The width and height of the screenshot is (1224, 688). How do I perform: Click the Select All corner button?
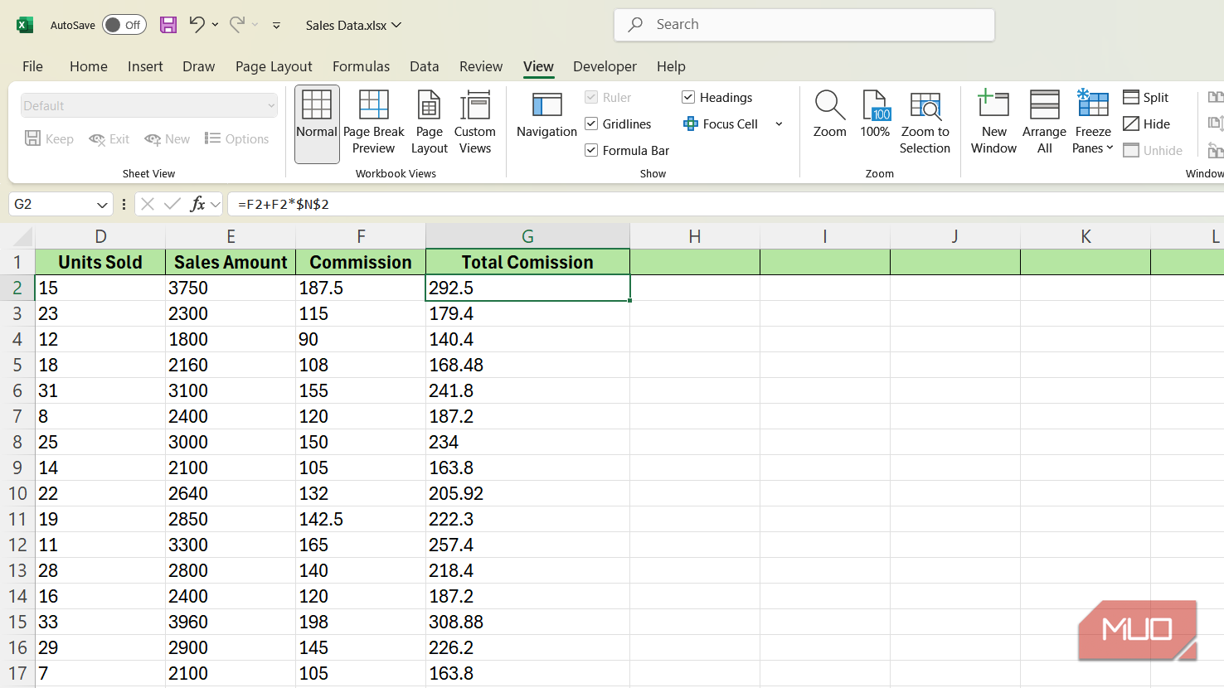[17, 236]
